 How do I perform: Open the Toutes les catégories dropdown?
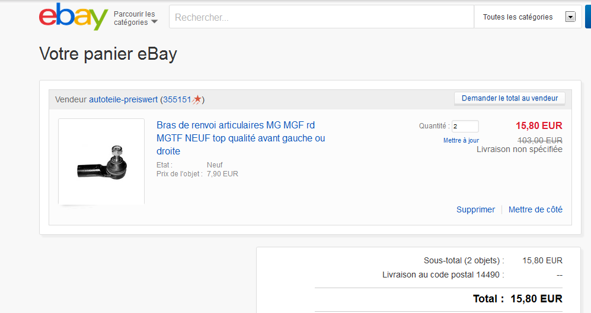coord(528,17)
